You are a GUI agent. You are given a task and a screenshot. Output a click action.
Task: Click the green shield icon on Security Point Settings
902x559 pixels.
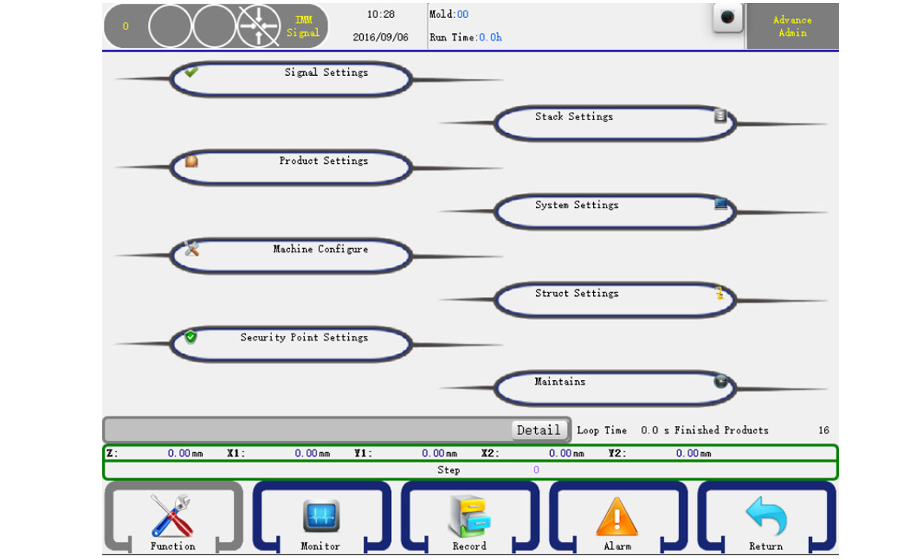pyautogui.click(x=191, y=337)
